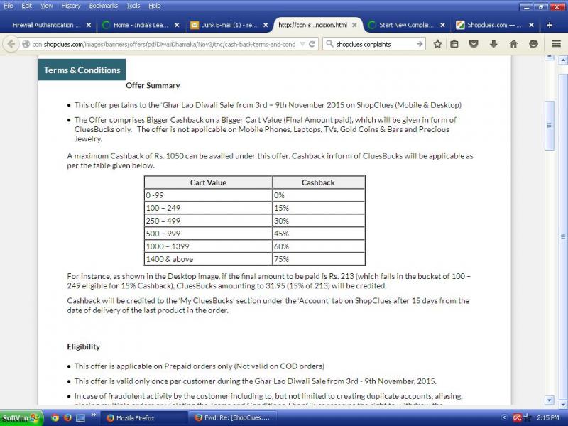Click the 2:15 PM clock
568x426 pixels.
click(x=548, y=418)
